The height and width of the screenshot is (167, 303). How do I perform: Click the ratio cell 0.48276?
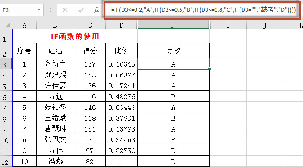pyautogui.click(x=122, y=96)
